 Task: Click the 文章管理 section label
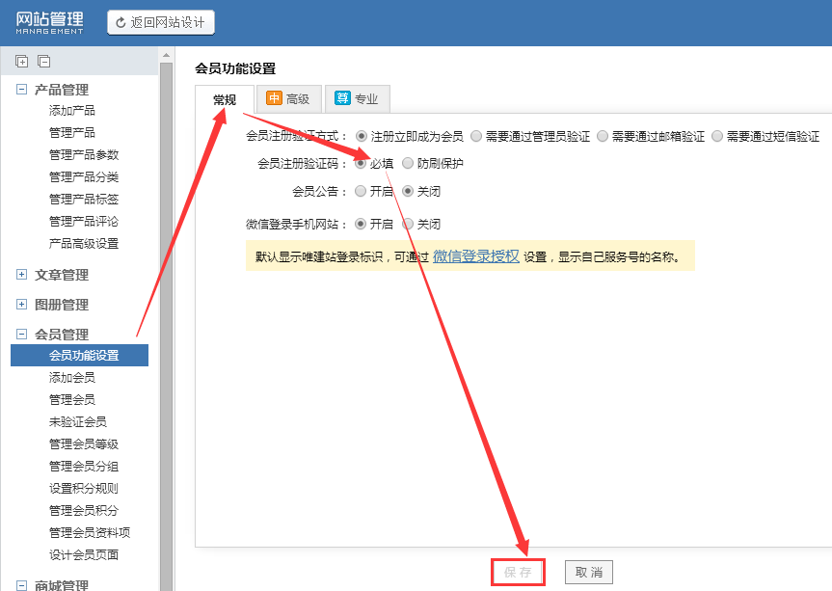62,275
